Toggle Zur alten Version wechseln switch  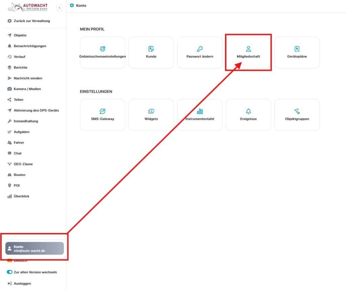pyautogui.click(x=9, y=272)
